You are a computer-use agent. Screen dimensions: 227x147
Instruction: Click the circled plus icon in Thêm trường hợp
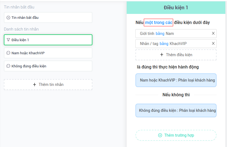[x=160, y=135]
